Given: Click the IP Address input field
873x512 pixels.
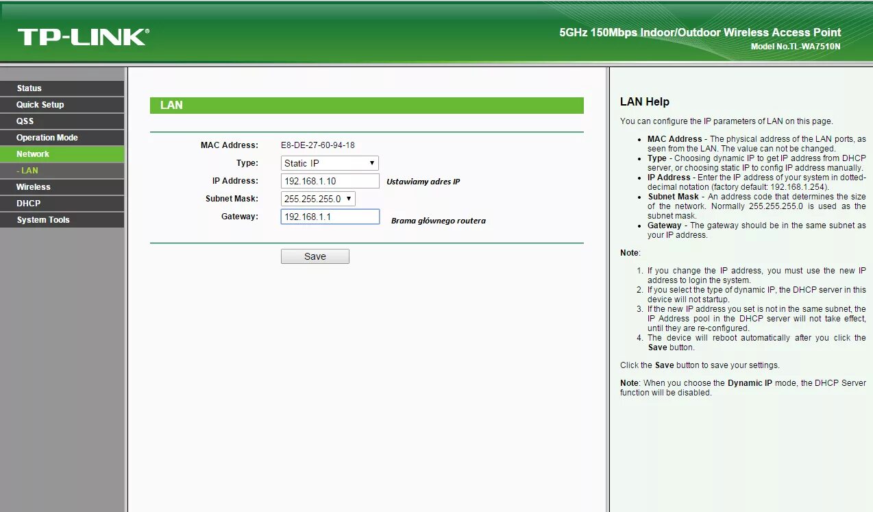Looking at the screenshot, I should coord(330,181).
